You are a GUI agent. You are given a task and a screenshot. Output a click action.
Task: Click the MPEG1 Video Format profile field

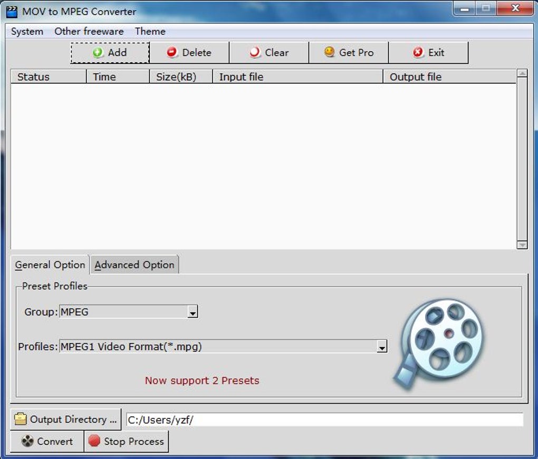[223, 347]
